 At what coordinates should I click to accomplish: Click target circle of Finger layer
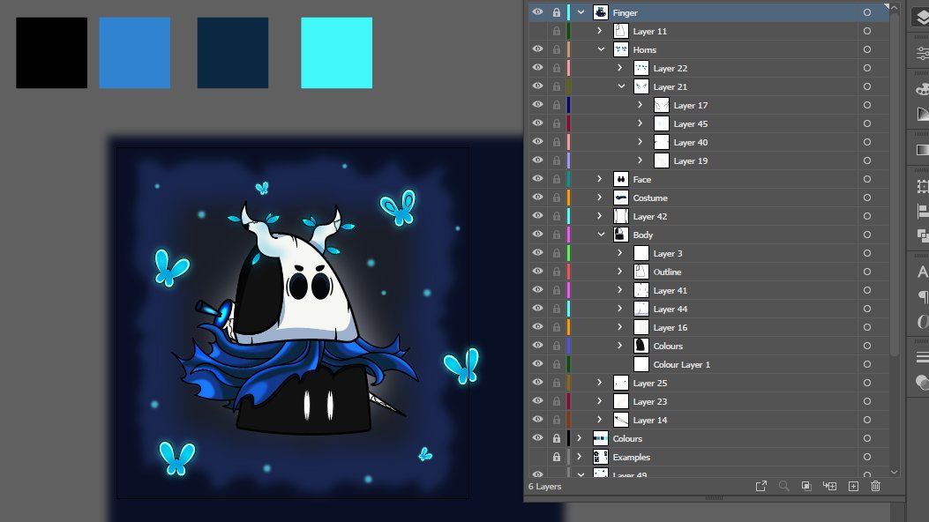tap(866, 12)
